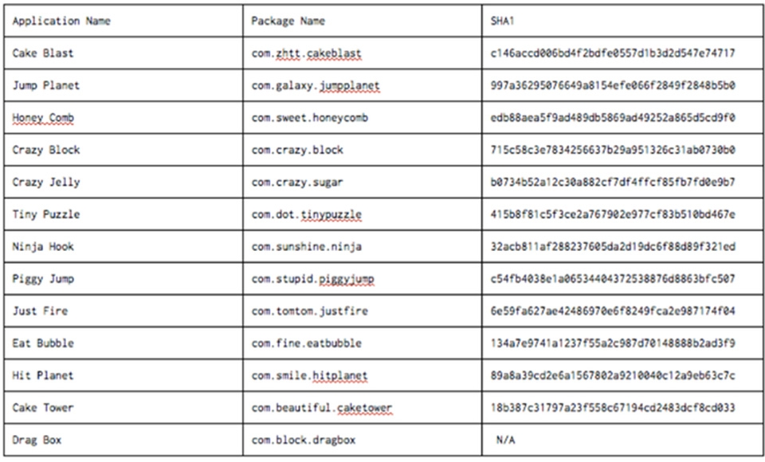Click the Just Fire application name
Screen dimensions: 765x462
(x=40, y=311)
